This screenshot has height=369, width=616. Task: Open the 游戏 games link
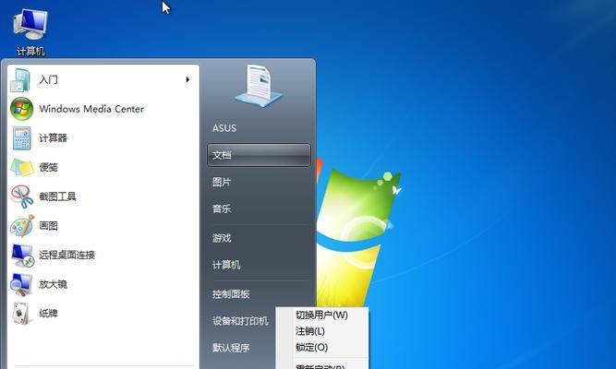pyautogui.click(x=222, y=238)
